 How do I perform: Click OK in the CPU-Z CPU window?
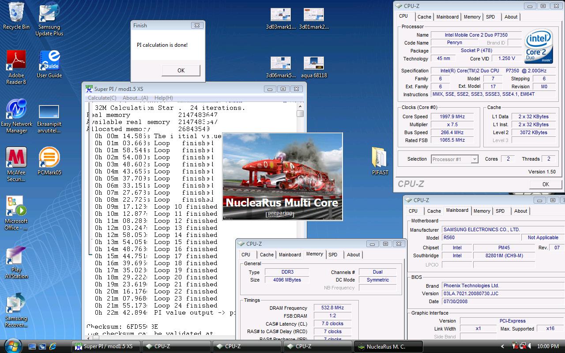click(546, 184)
